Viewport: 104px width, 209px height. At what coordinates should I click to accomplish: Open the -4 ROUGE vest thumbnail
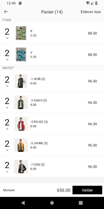[x=21, y=124]
